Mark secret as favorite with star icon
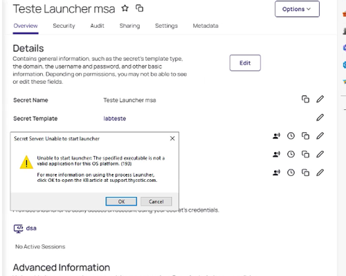 coord(125,8)
